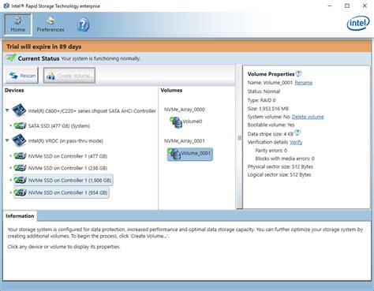Image resolution: width=374 pixels, height=291 pixels.
Task: Collapse the SATA AHCI Controller tree node
Action: tap(7, 110)
